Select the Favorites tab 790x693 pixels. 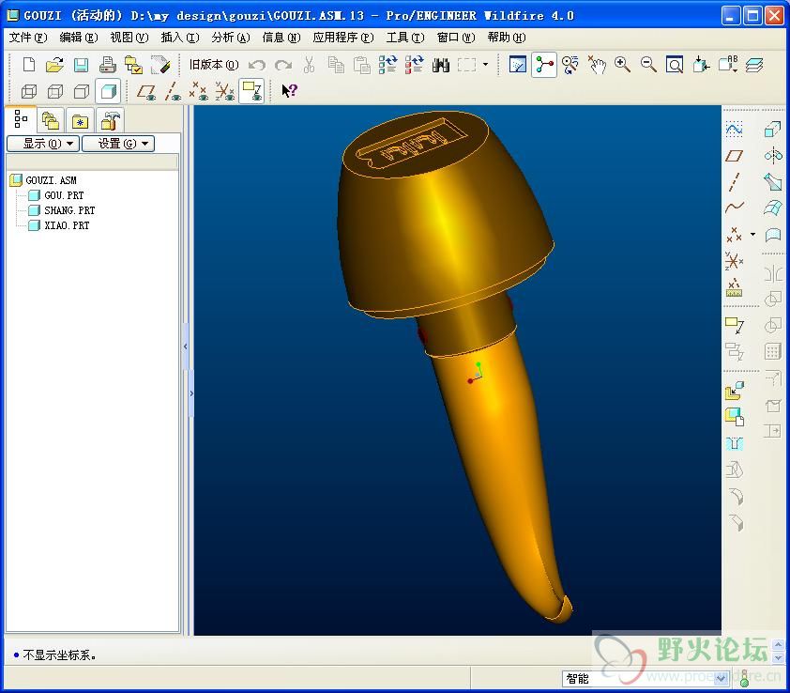pyautogui.click(x=80, y=121)
